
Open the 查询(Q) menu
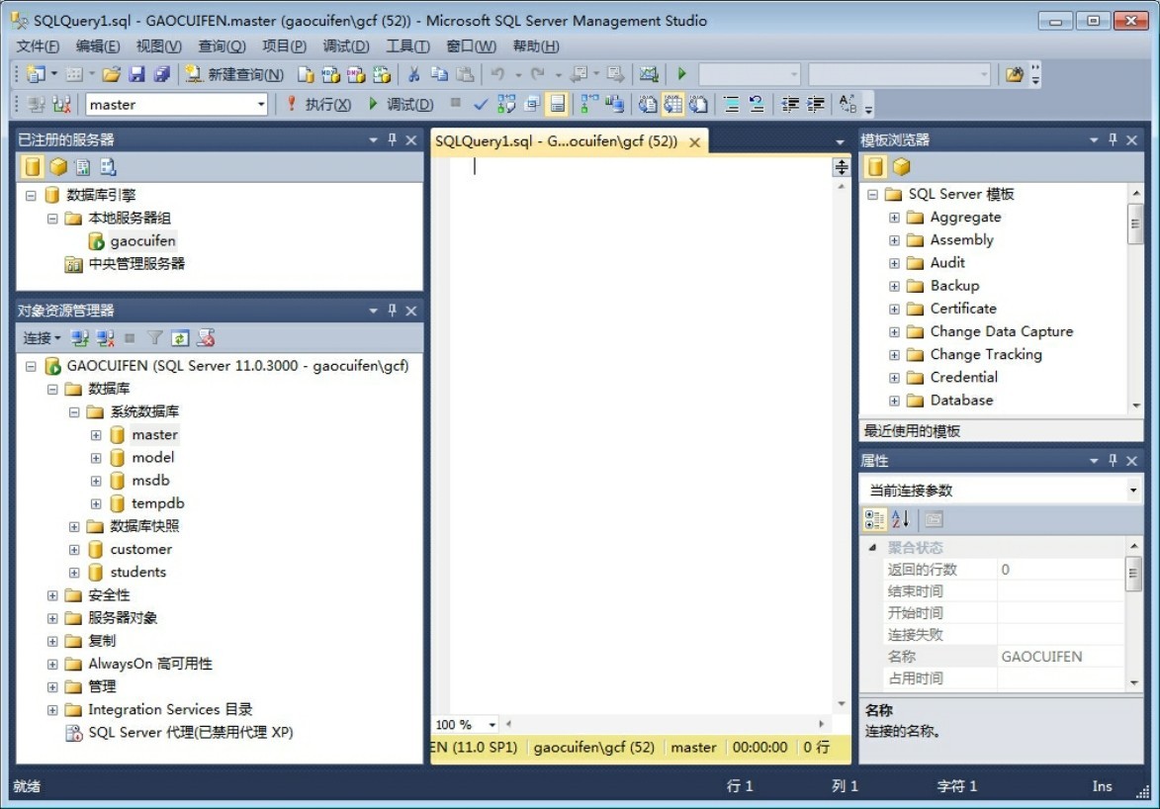(x=222, y=46)
